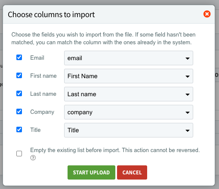Click the Empty existing list warning text
Screen dimensions: 219x189
tap(115, 150)
